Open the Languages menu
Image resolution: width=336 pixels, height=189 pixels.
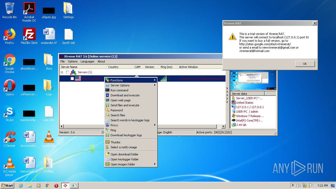(87, 61)
